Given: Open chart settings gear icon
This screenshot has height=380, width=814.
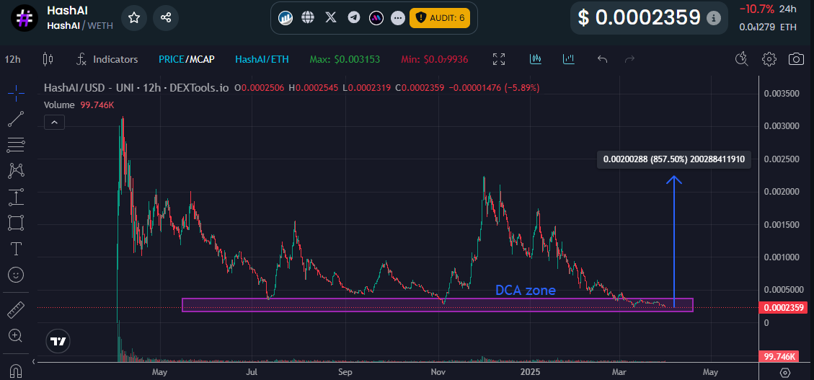Looking at the screenshot, I should (x=769, y=58).
